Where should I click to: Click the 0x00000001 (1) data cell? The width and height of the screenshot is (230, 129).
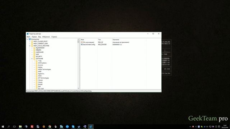pos(117,44)
